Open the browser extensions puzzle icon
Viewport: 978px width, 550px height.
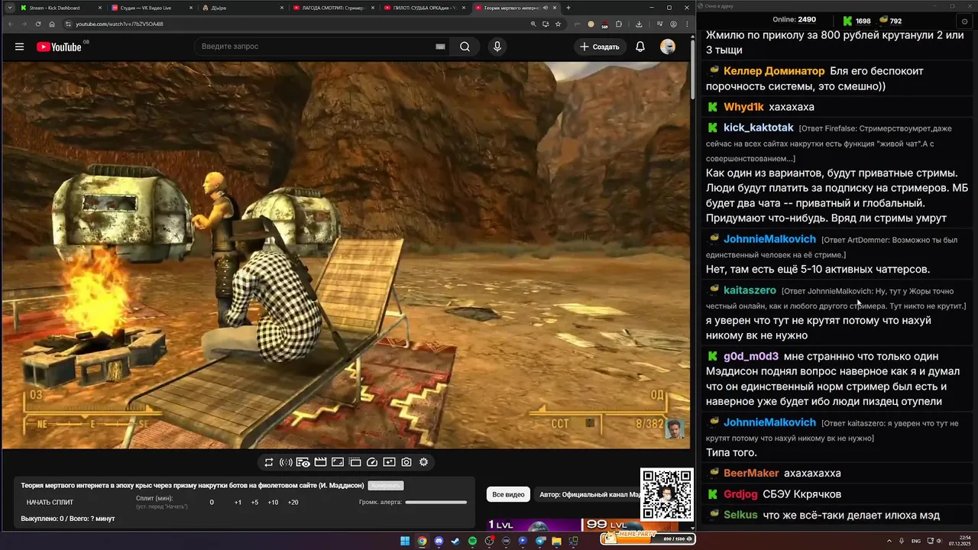[619, 24]
